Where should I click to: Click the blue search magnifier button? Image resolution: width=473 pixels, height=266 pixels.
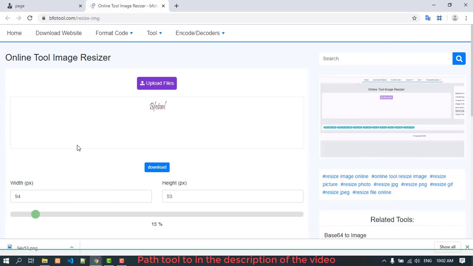point(459,58)
